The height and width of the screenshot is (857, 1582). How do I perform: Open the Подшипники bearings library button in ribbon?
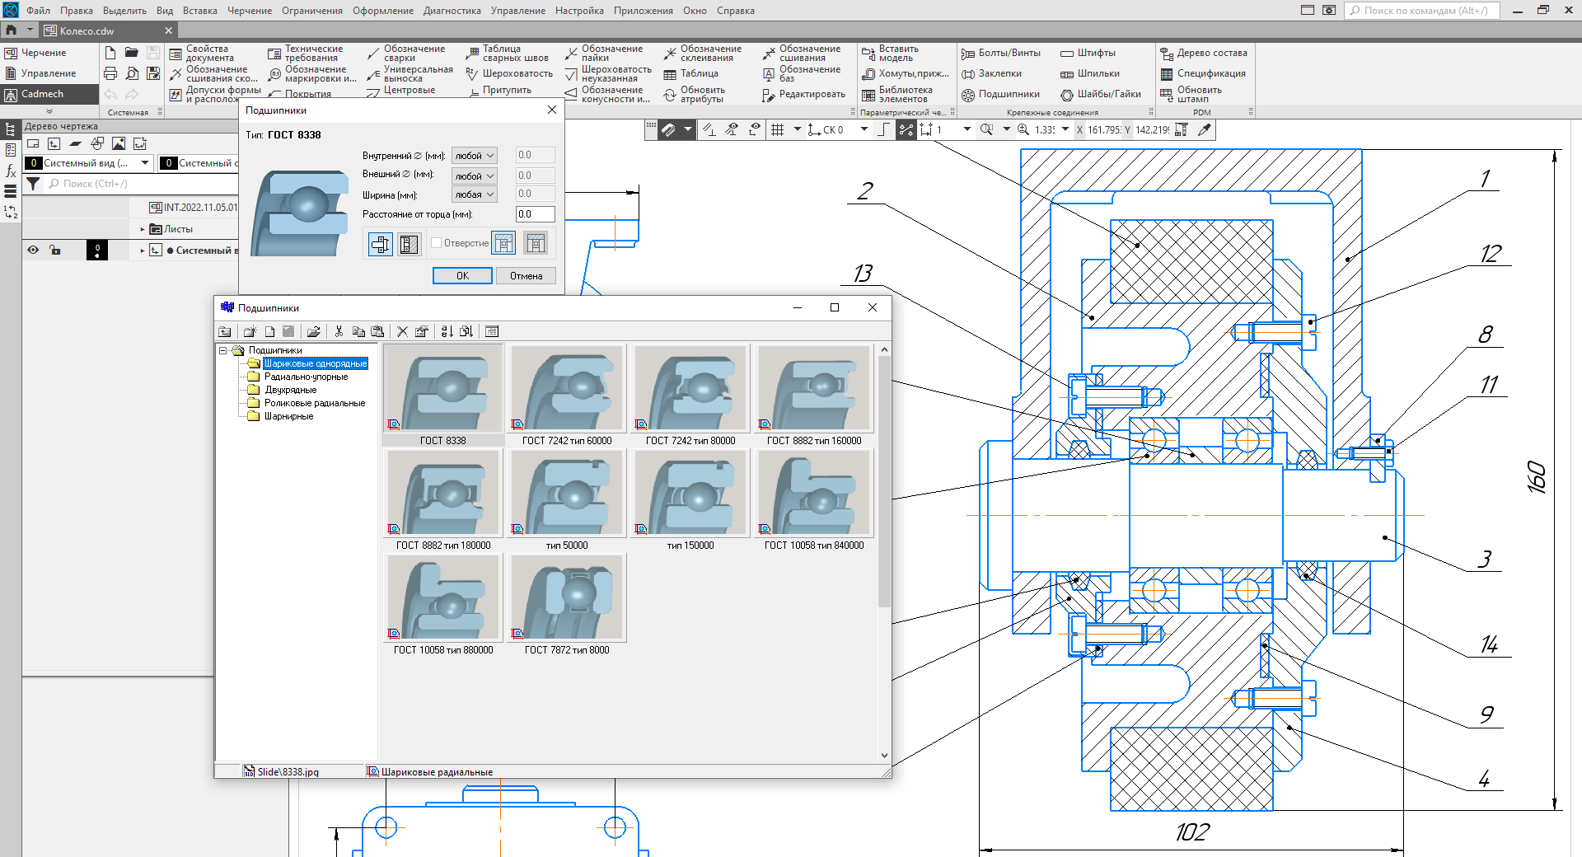pos(1000,94)
